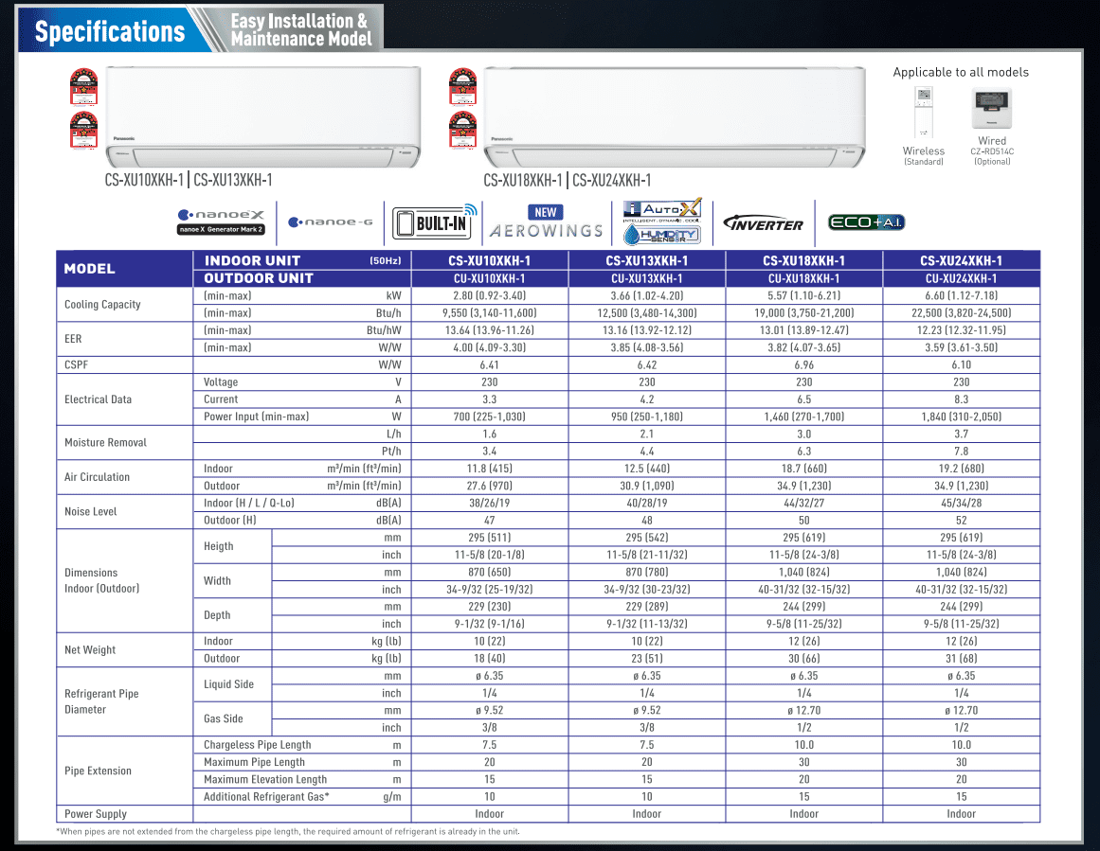1100x851 pixels.
Task: Click the MODEL header cell
Action: pos(125,269)
